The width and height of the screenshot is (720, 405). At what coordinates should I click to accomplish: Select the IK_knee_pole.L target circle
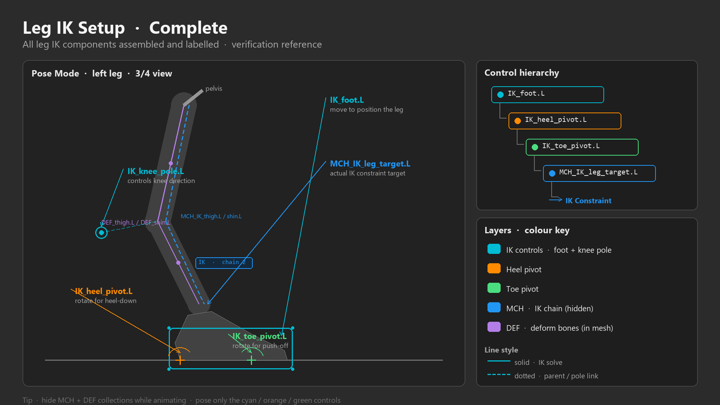click(101, 232)
